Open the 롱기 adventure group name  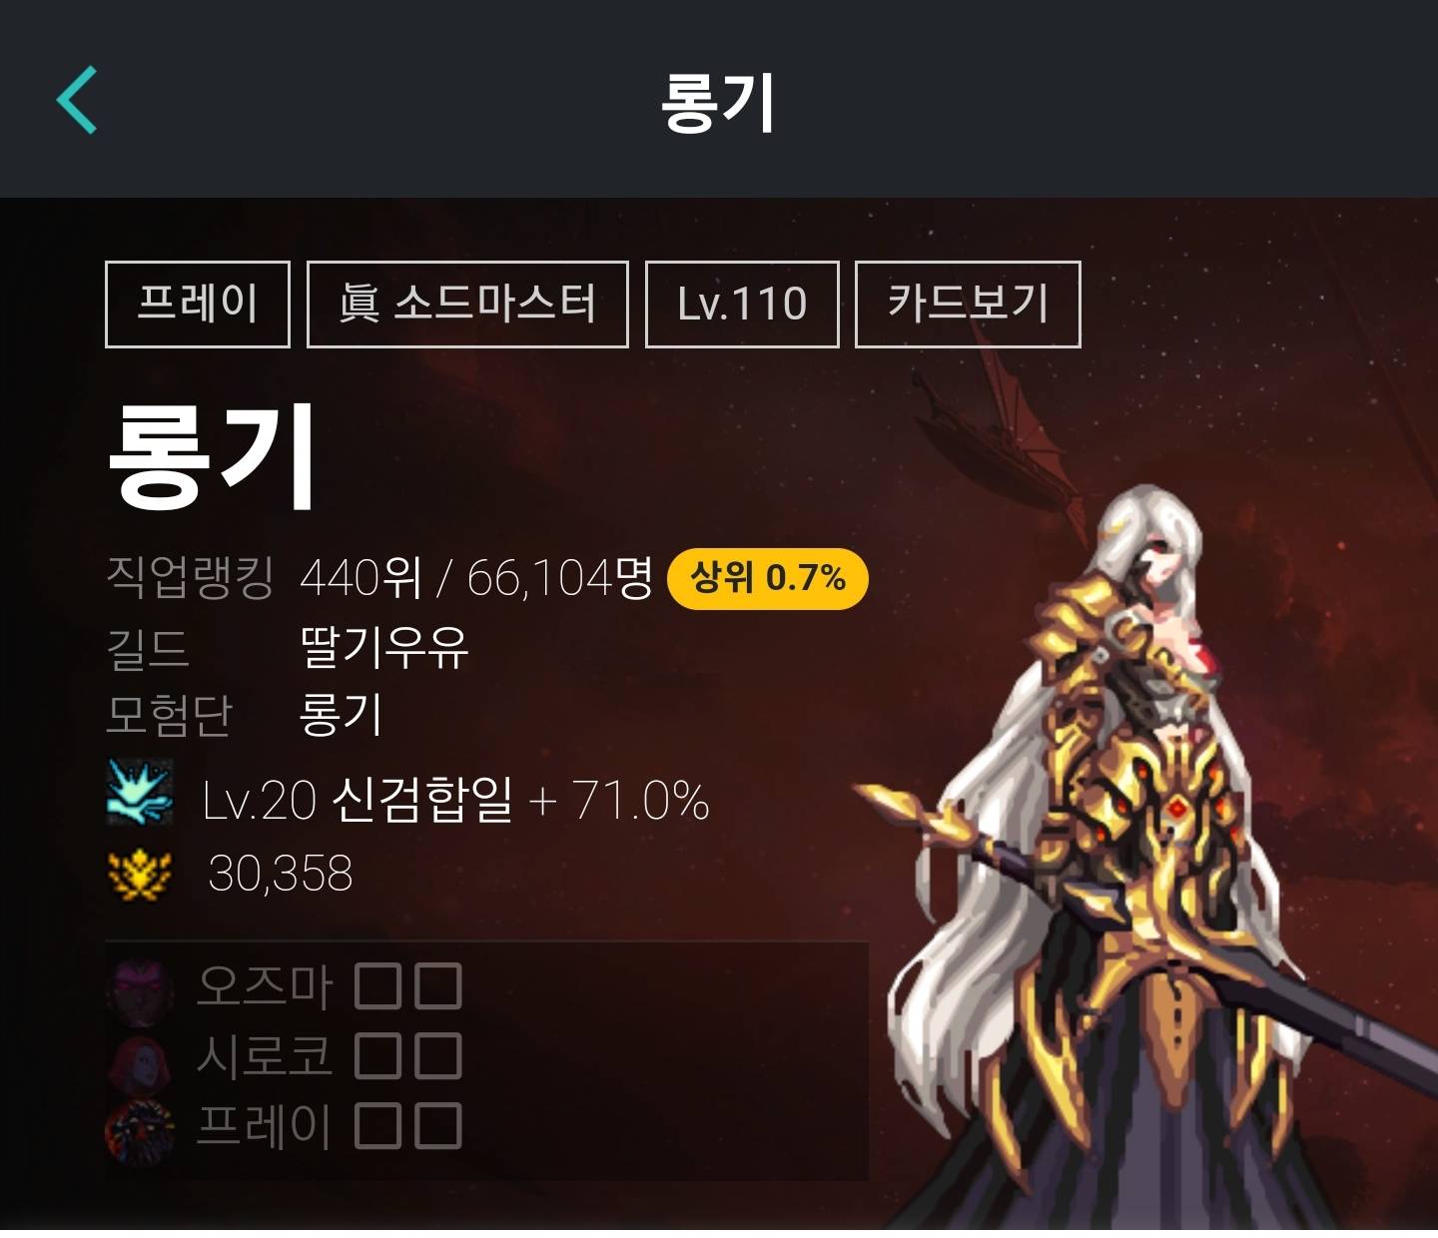coord(341,714)
